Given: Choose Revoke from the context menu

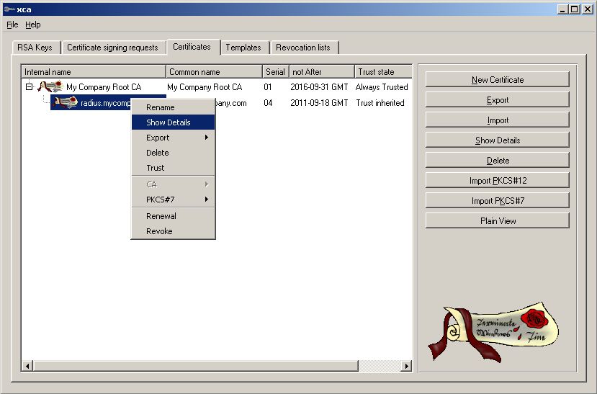Looking at the screenshot, I should pos(159,231).
